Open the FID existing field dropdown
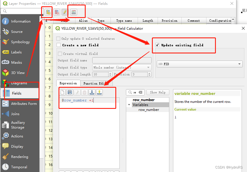The image size is (247, 172). [x=200, y=64]
